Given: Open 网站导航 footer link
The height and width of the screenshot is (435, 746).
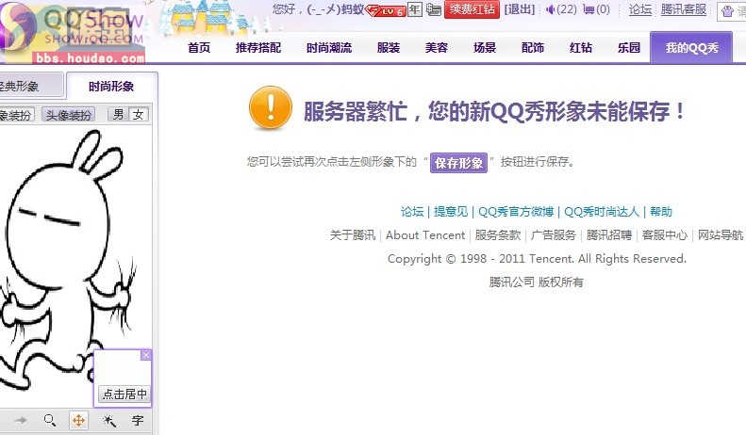Looking at the screenshot, I should click(721, 235).
